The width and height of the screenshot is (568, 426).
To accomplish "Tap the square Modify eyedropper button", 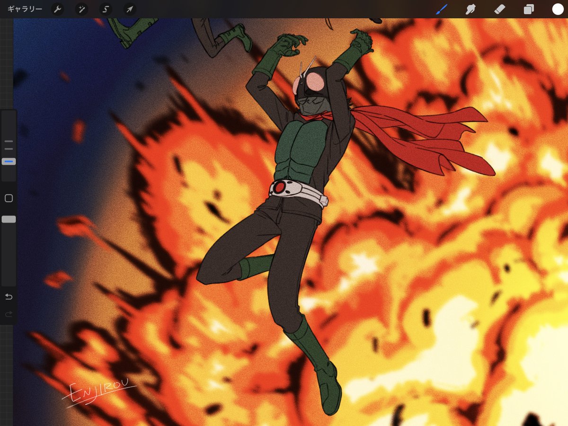I will pyautogui.click(x=9, y=198).
